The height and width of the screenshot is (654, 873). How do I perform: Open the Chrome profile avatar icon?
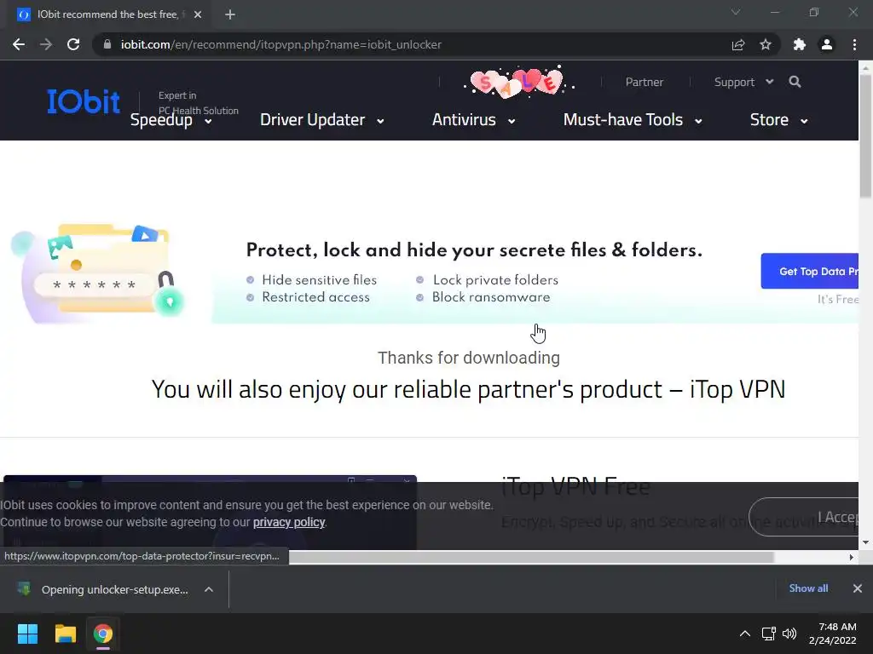click(827, 44)
